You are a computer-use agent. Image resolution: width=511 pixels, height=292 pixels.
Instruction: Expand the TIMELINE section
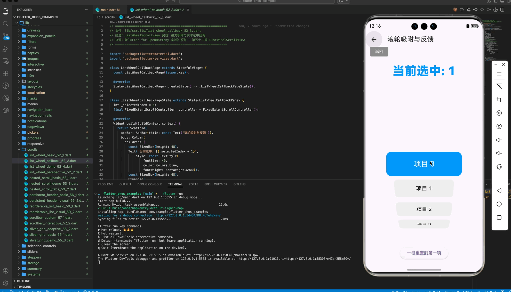coord(24,287)
